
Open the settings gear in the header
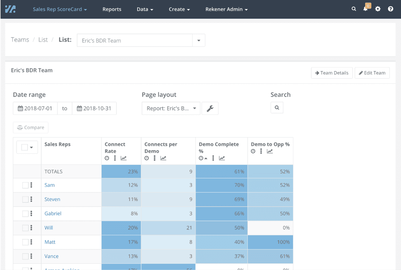pyautogui.click(x=378, y=9)
